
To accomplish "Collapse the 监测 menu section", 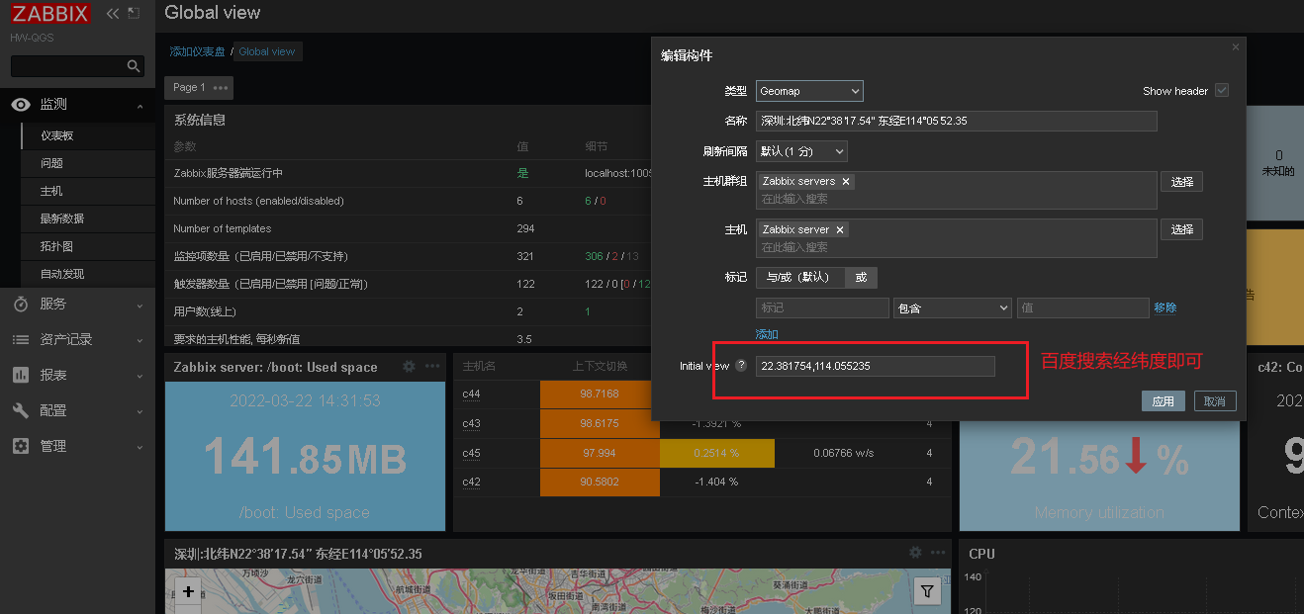I will (140, 106).
